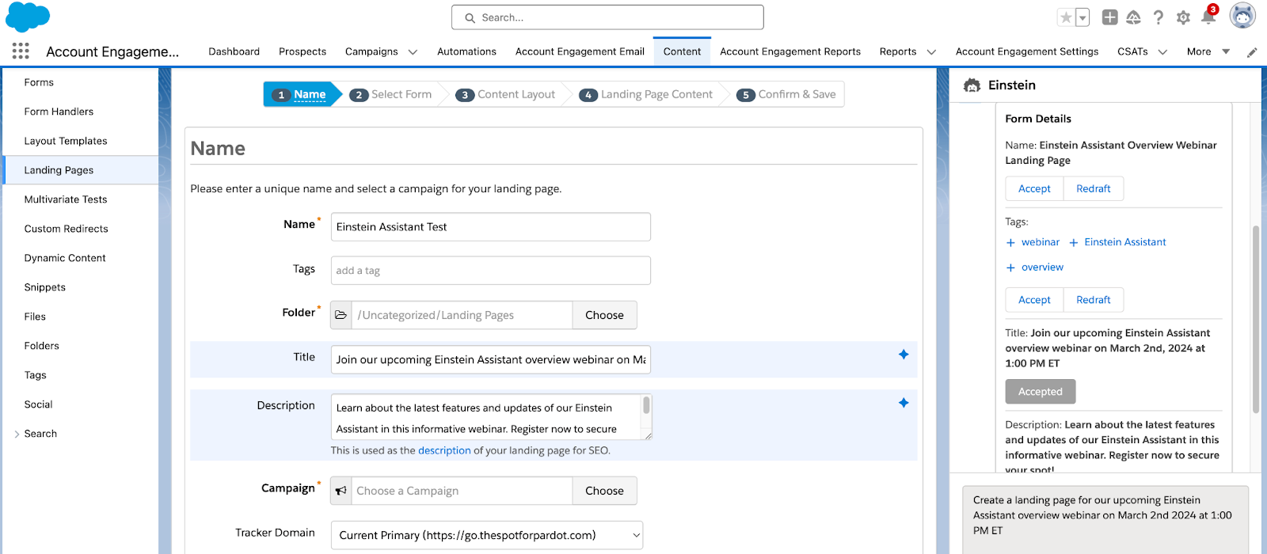Image resolution: width=1267 pixels, height=554 pixels.
Task: Expand the Search item in sidebar
Action: [17, 434]
